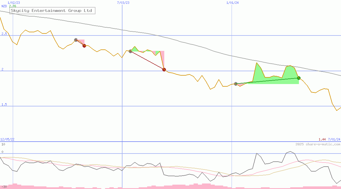Click the NZD currency label
Screen dimensions: 341x189
point(4,6)
